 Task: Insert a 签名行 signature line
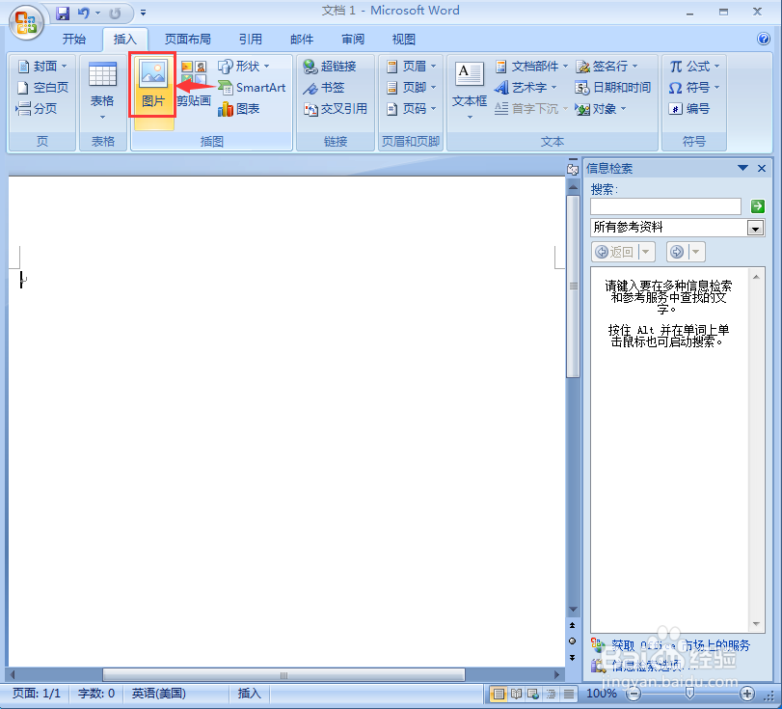click(x=607, y=66)
